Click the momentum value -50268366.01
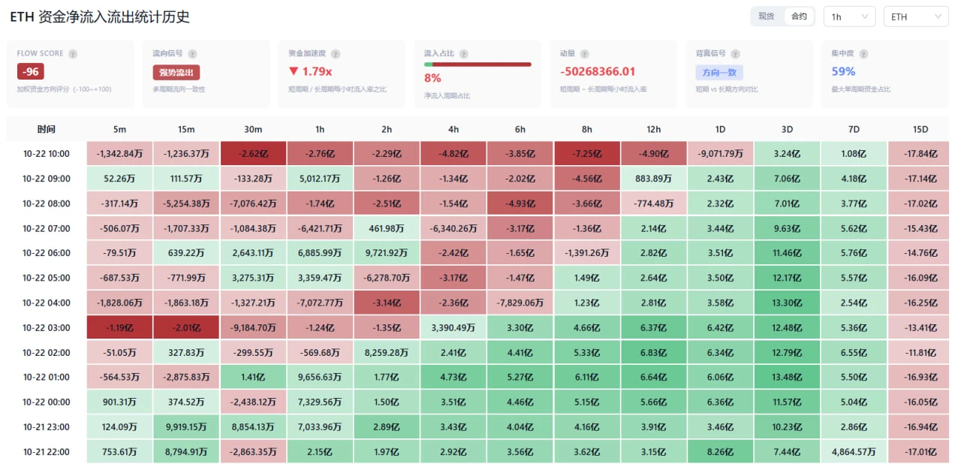The height and width of the screenshot is (464, 961). (598, 72)
